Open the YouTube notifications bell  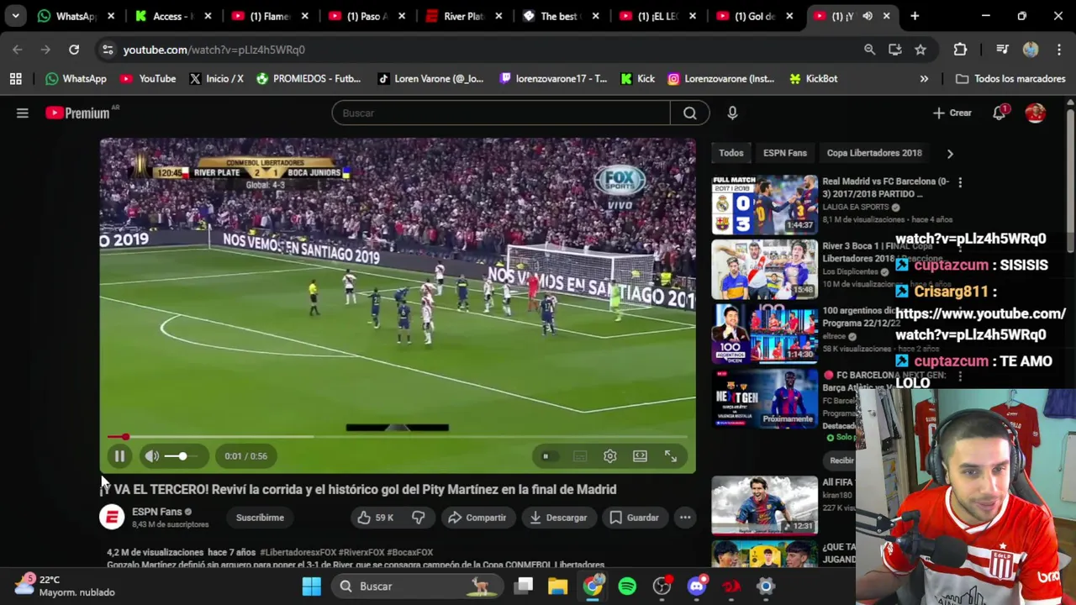coord(1000,113)
